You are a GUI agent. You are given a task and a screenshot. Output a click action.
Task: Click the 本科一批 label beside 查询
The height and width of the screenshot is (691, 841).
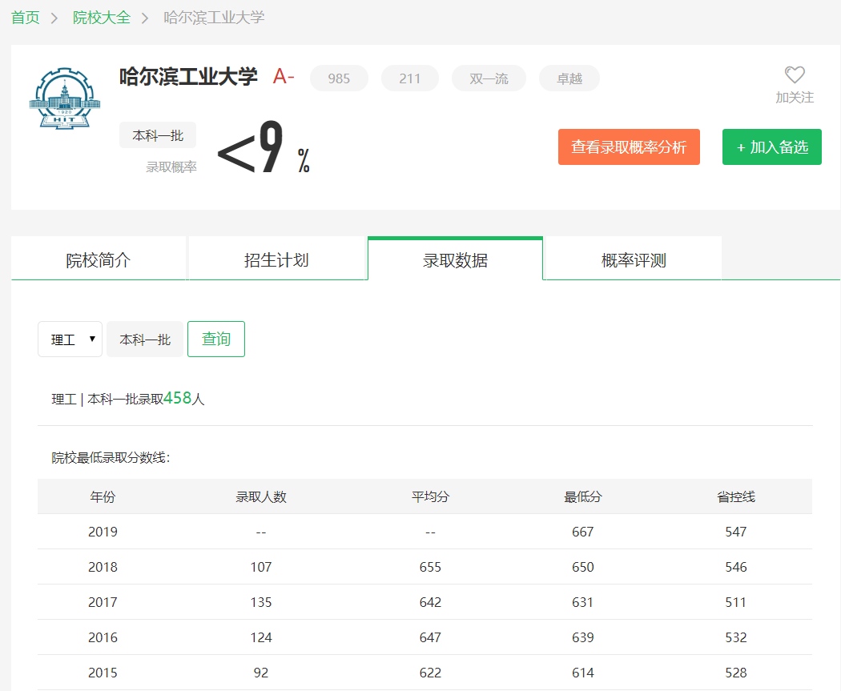click(145, 339)
